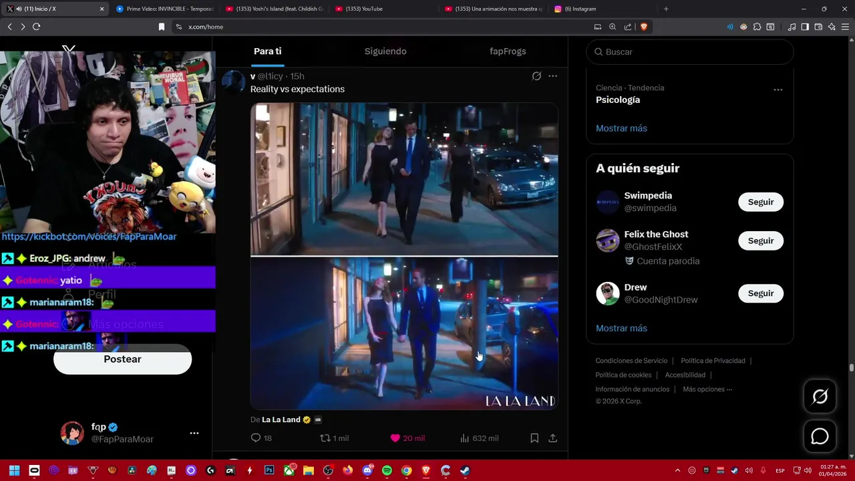Click the page vertical scrollbar thumb
This screenshot has width=855, height=481.
(852, 367)
